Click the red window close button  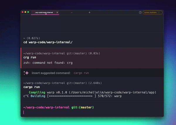tap(23, 12)
